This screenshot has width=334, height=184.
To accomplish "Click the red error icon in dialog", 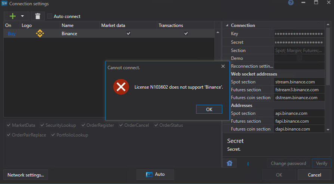I will point(121,87).
